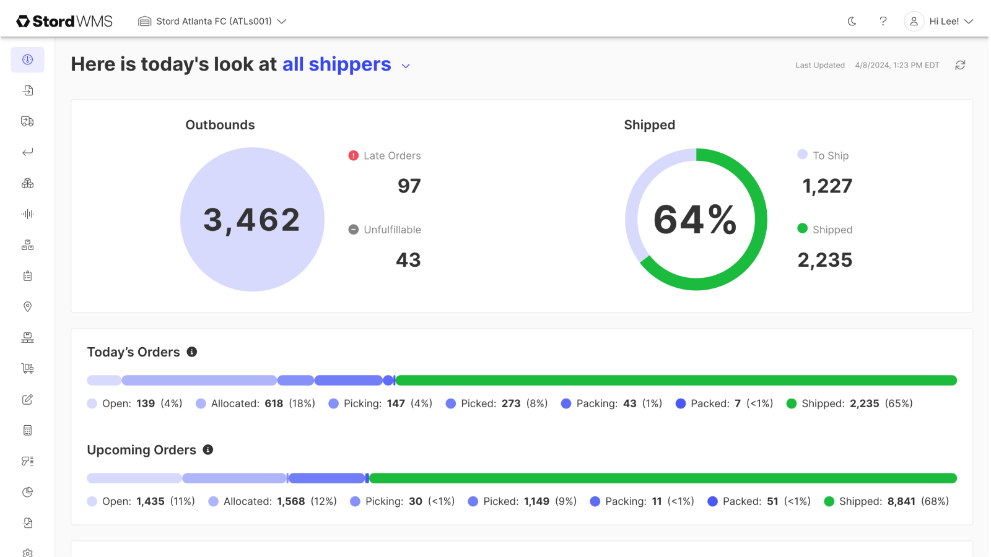Expand the Hi Lee! user menu

click(x=939, y=21)
